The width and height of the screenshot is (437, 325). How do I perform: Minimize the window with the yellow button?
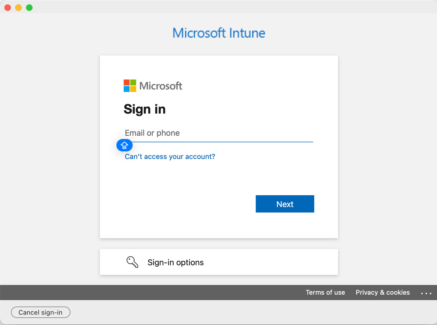click(x=18, y=7)
